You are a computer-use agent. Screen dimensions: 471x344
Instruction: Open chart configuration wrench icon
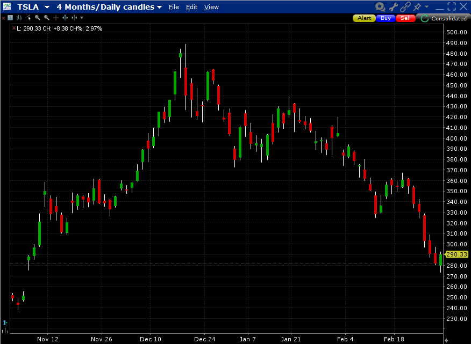(x=393, y=6)
